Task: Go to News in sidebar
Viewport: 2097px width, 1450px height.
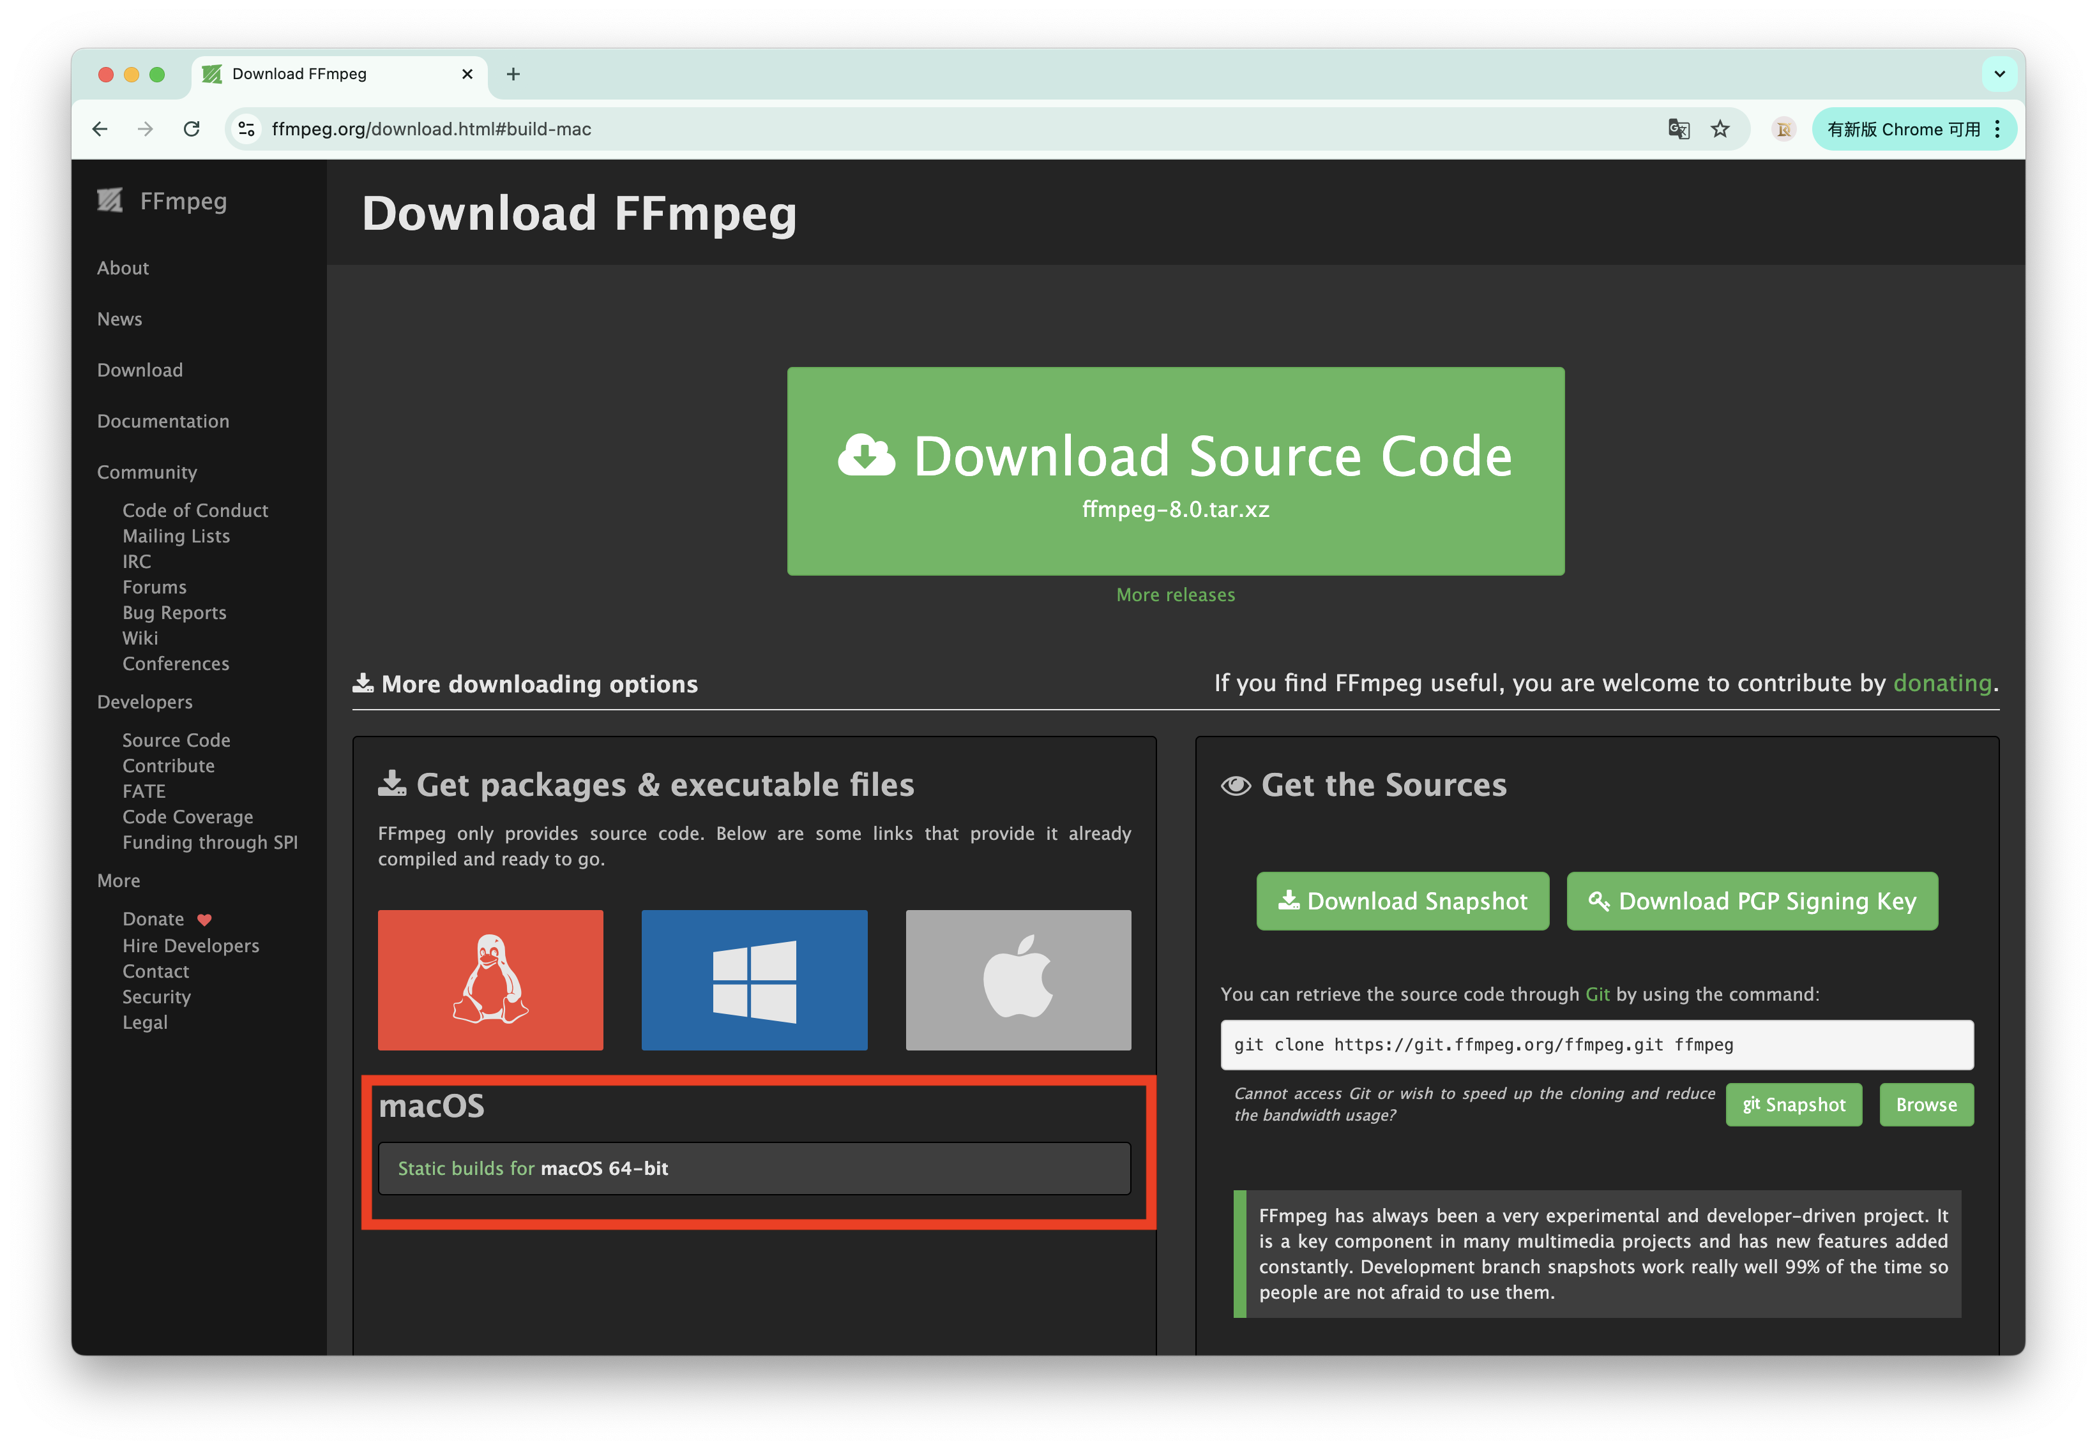Action: tap(120, 319)
